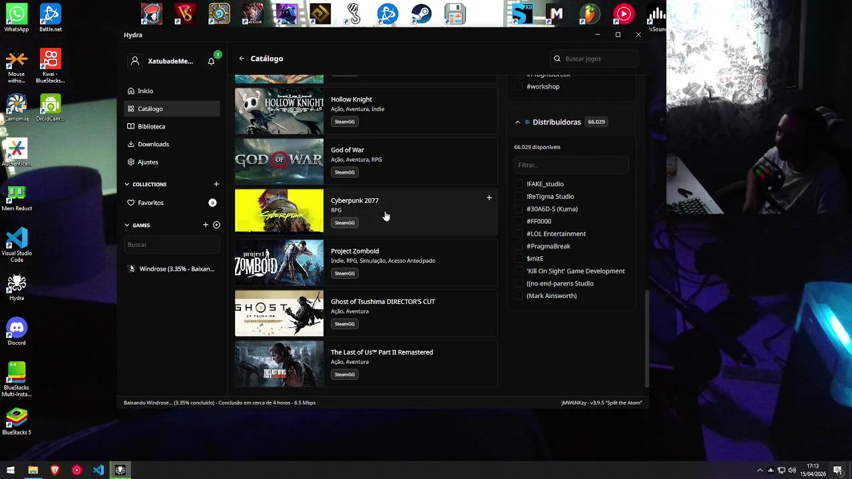Open Downloads in sidebar

[x=172, y=144]
